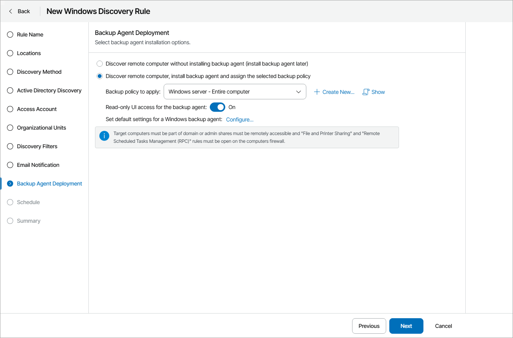
Task: Click the Configure link for Windows backup agent settings
Action: tap(240, 120)
